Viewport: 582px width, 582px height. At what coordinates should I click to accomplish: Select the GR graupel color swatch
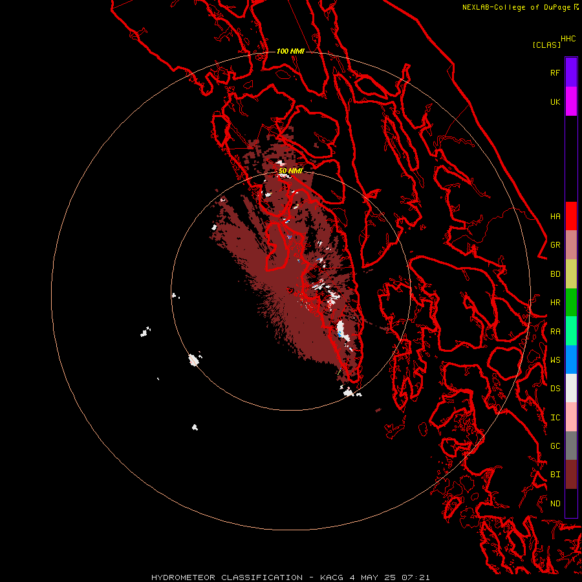click(571, 245)
